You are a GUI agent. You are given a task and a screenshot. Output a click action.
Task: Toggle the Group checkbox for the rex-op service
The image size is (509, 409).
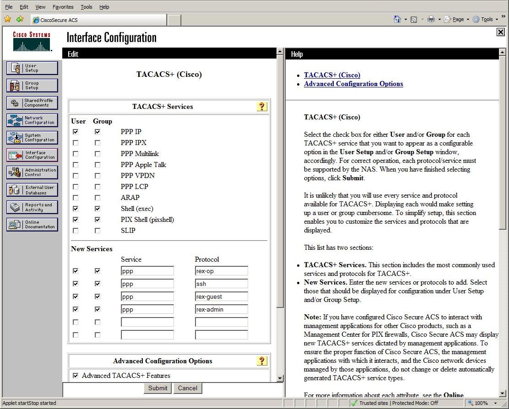pyautogui.click(x=97, y=271)
